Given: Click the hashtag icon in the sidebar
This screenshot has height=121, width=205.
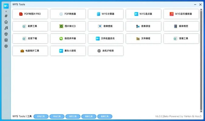Looking at the screenshot, I should coord(6,16).
